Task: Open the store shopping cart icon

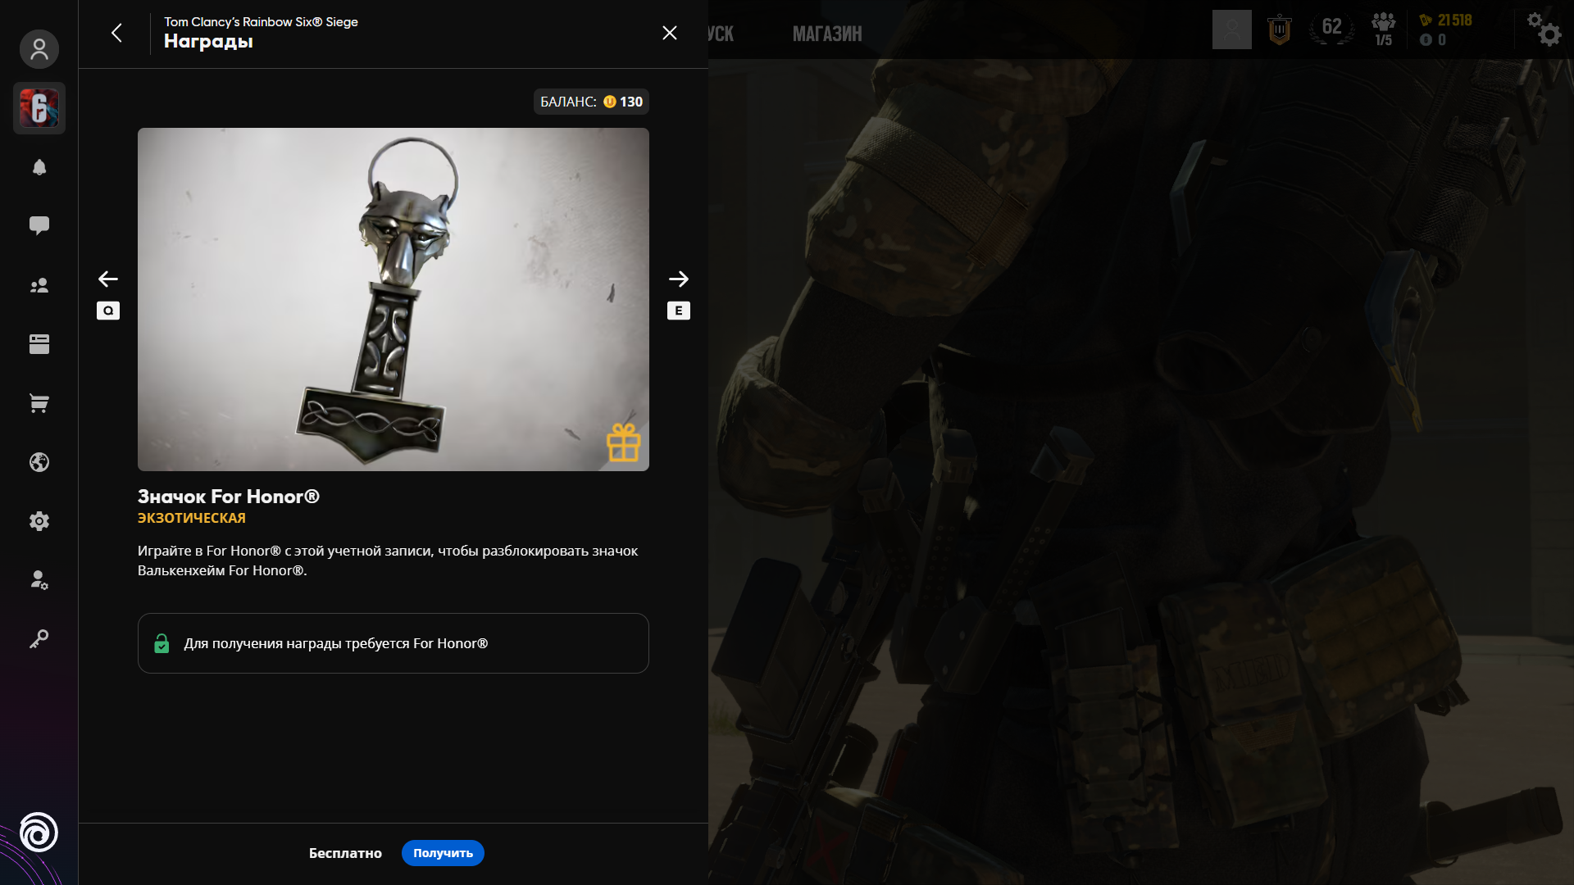Action: 39,403
